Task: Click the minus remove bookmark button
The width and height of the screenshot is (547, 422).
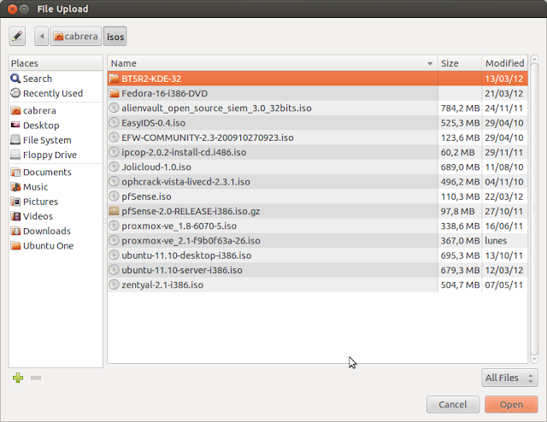Action: pyautogui.click(x=36, y=378)
